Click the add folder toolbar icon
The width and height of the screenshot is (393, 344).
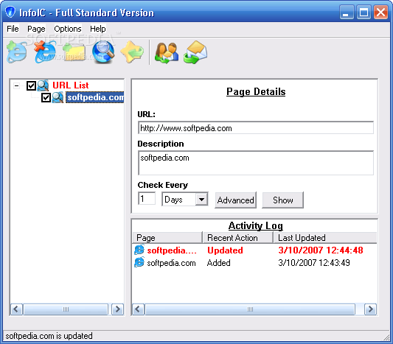coord(74,52)
